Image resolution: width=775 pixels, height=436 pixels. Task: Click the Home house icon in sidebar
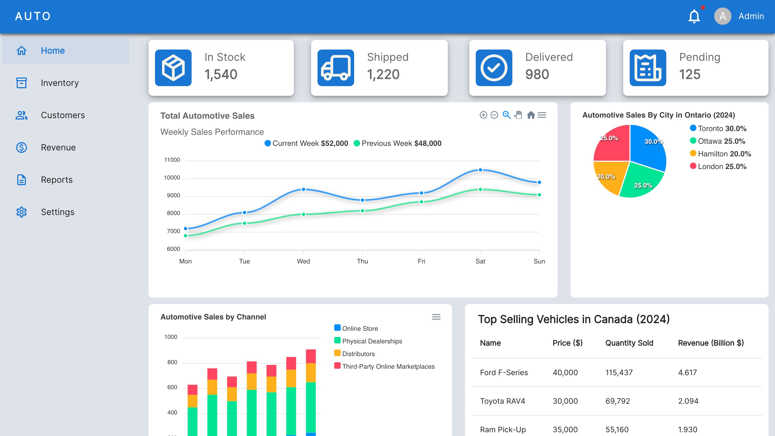pyautogui.click(x=21, y=51)
